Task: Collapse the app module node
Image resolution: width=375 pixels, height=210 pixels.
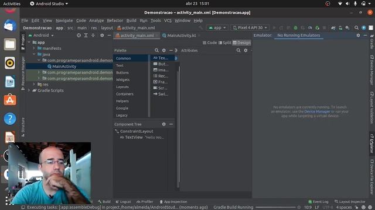Action: (29, 43)
